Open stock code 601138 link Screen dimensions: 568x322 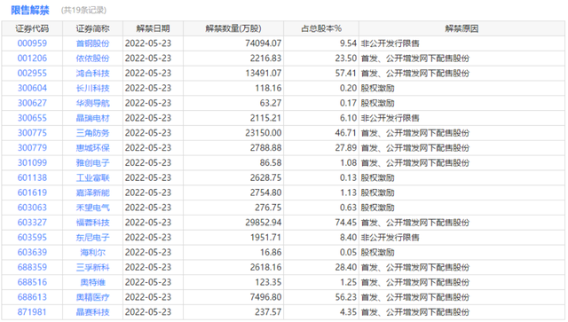pos(32,177)
